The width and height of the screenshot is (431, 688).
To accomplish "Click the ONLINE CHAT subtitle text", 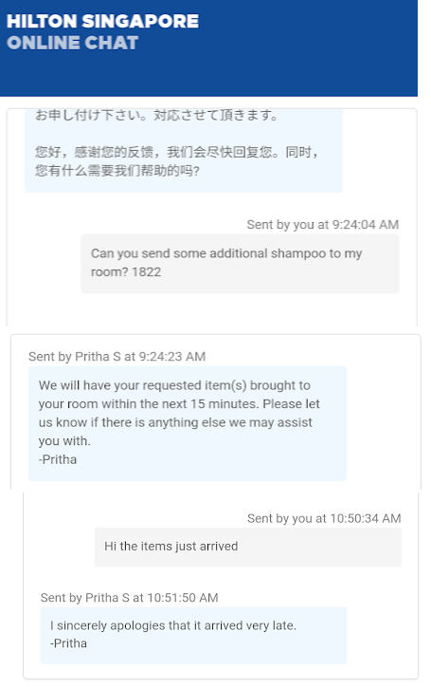I will tap(73, 43).
